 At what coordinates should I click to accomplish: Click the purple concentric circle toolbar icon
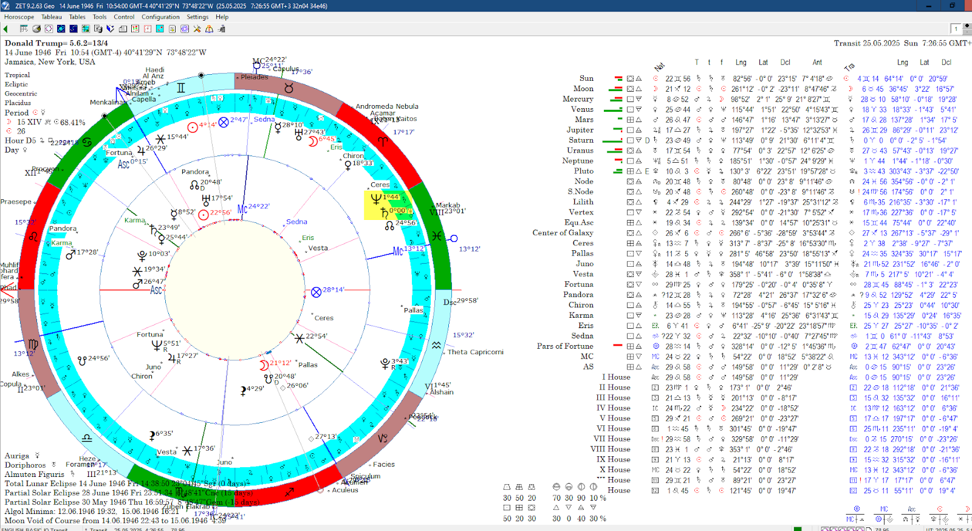click(185, 29)
